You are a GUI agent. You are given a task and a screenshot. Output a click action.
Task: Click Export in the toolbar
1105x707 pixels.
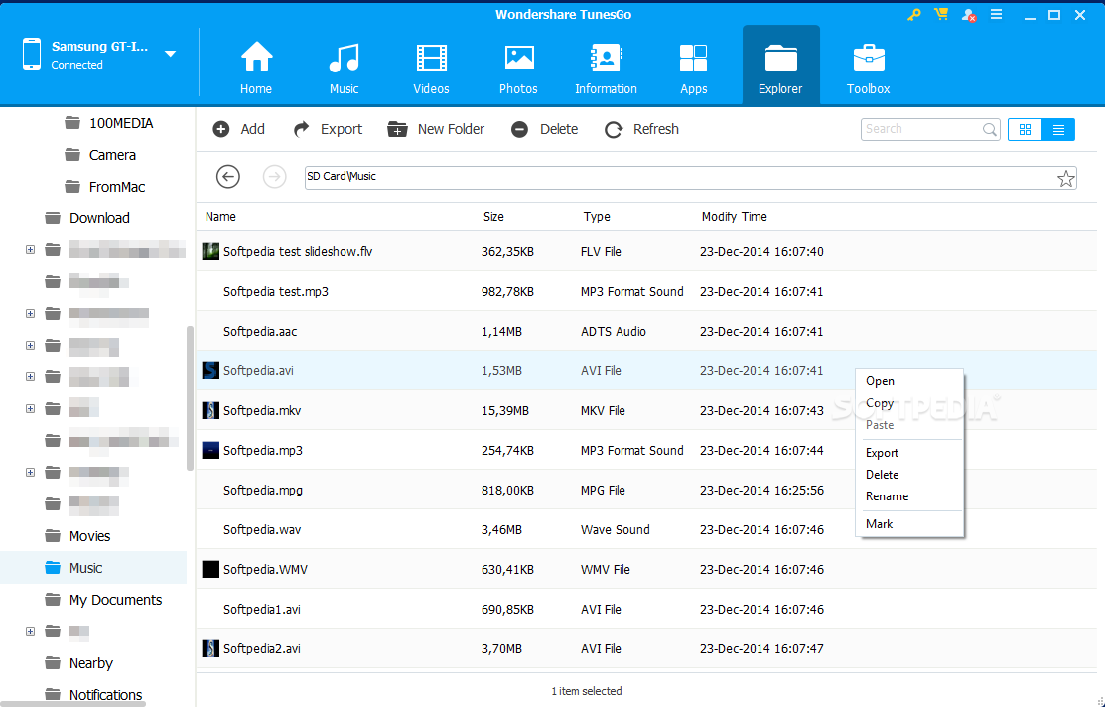(x=328, y=129)
